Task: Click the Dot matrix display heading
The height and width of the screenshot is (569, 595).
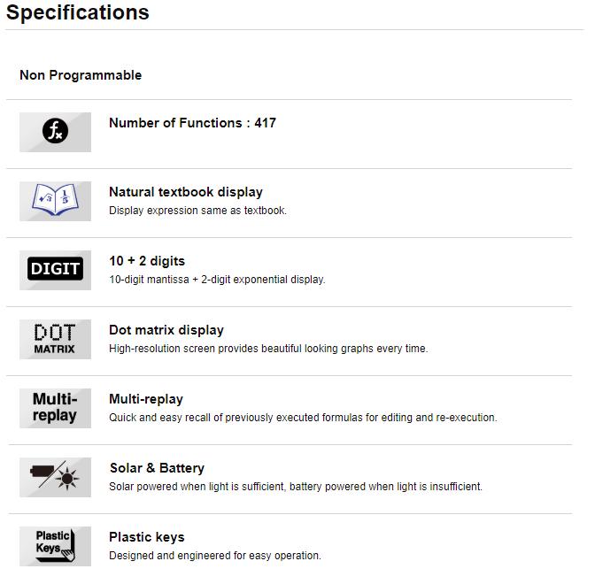Action: point(166,330)
